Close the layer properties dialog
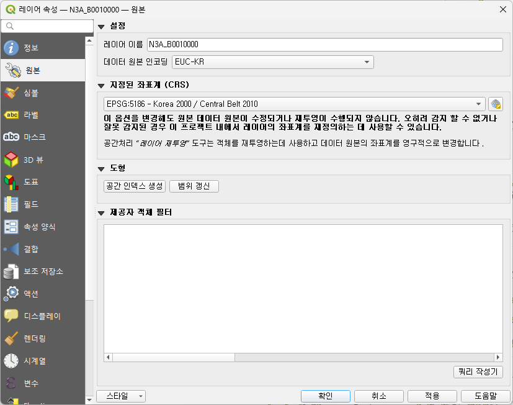The image size is (513, 405). (503, 9)
